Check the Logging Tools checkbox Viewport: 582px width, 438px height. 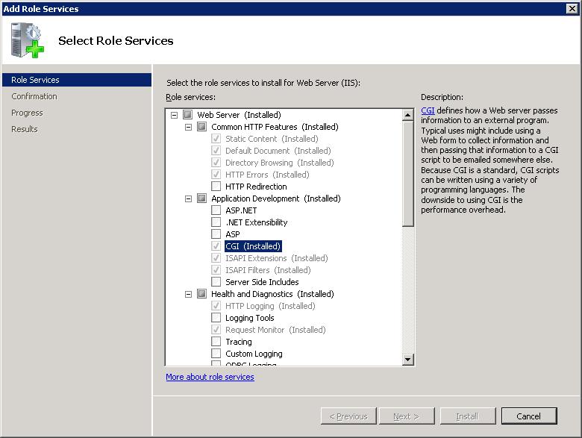216,317
